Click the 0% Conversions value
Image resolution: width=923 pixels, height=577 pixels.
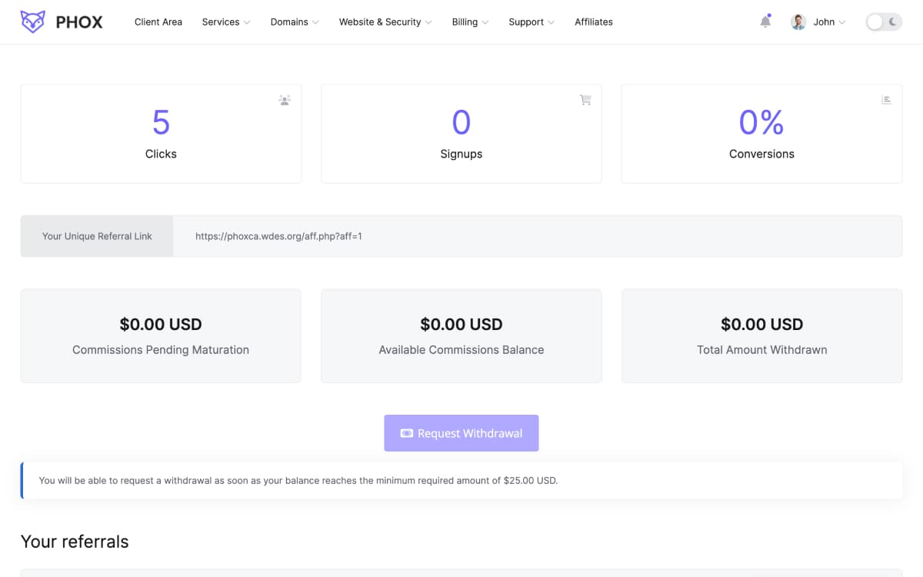(x=761, y=122)
